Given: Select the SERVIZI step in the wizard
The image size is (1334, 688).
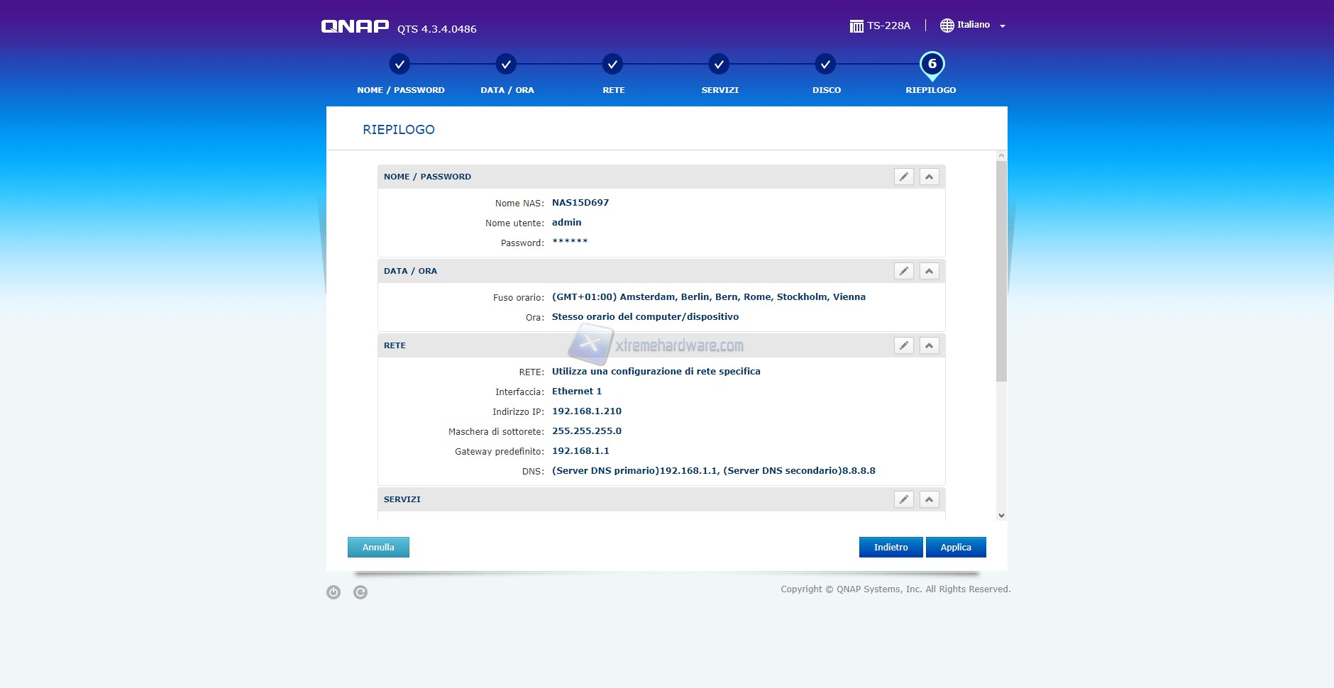Looking at the screenshot, I should (x=719, y=65).
